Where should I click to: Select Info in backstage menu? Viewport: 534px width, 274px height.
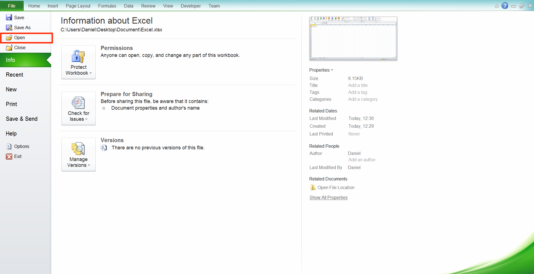(x=26, y=60)
